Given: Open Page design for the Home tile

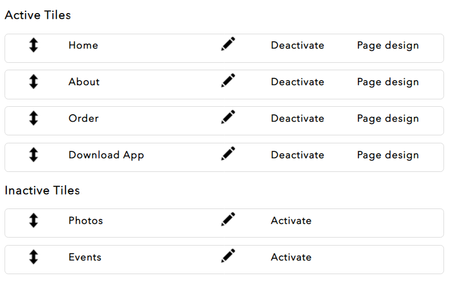Looking at the screenshot, I should click(388, 46).
